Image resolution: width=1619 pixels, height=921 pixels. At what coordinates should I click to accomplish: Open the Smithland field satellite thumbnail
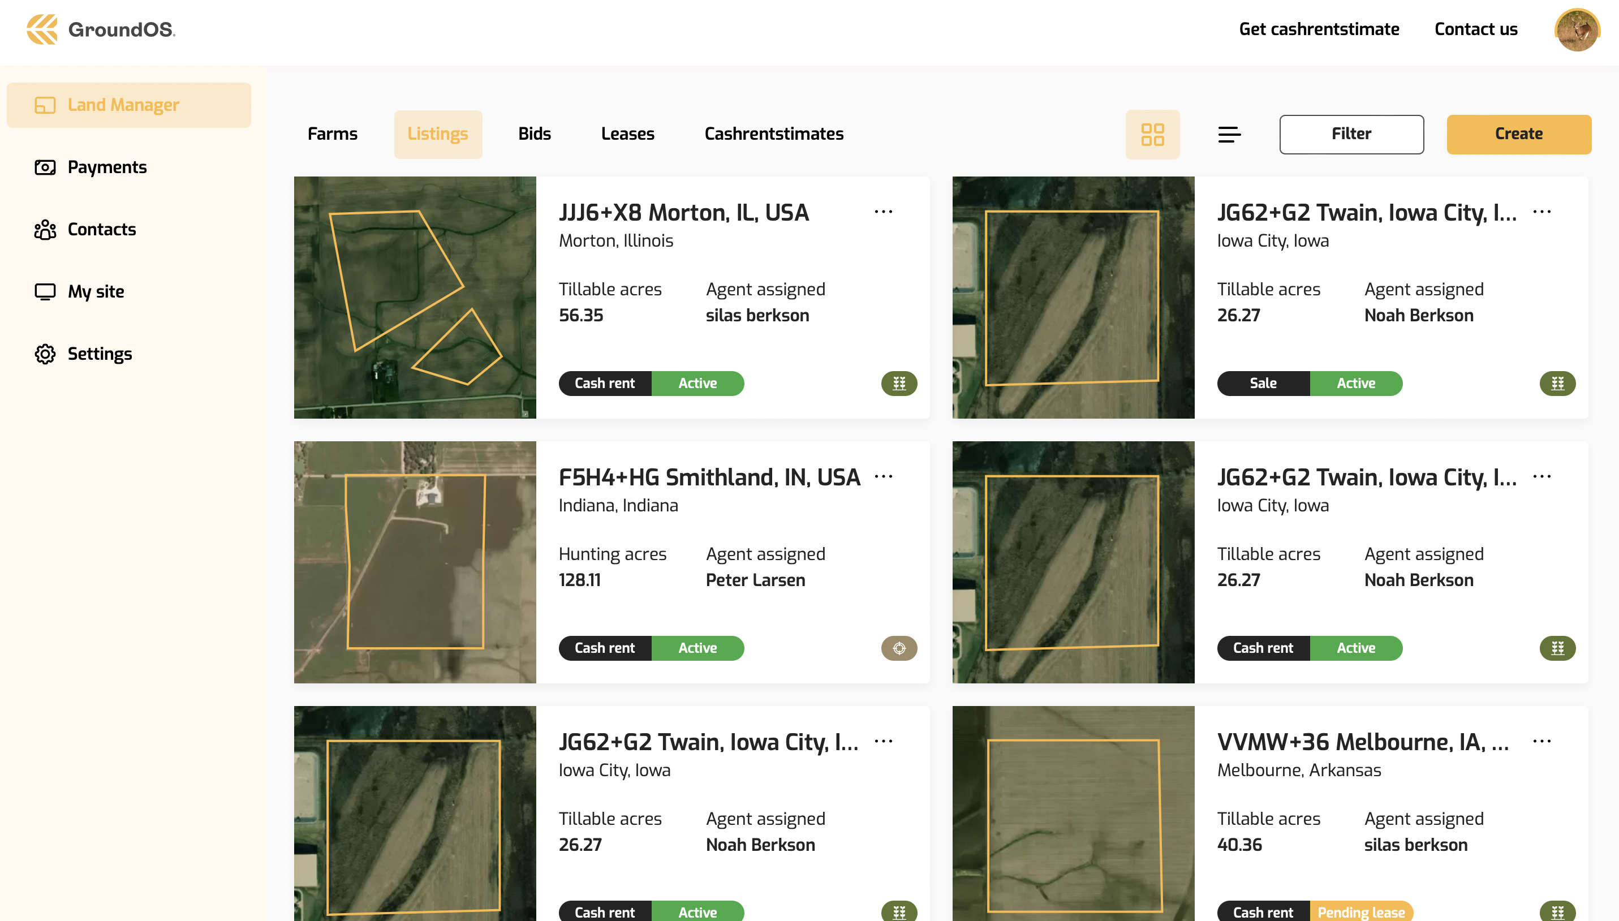pyautogui.click(x=415, y=562)
